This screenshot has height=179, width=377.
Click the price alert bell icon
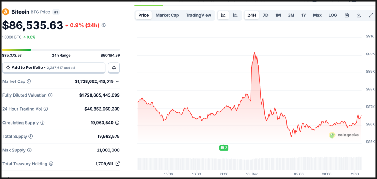coord(114,68)
